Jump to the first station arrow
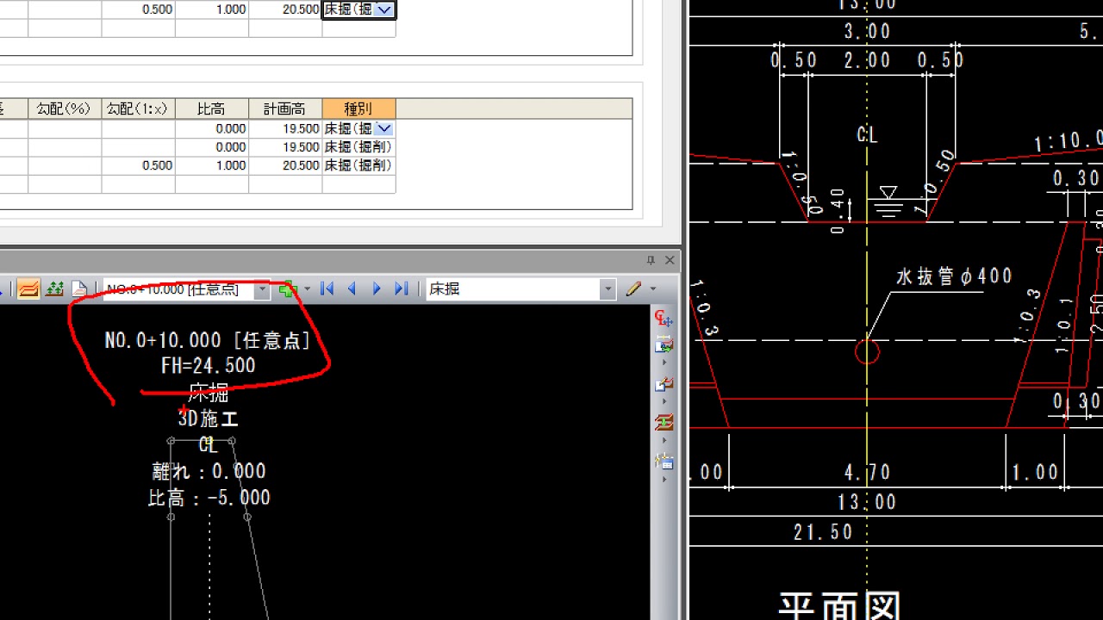The image size is (1103, 620). (x=327, y=289)
